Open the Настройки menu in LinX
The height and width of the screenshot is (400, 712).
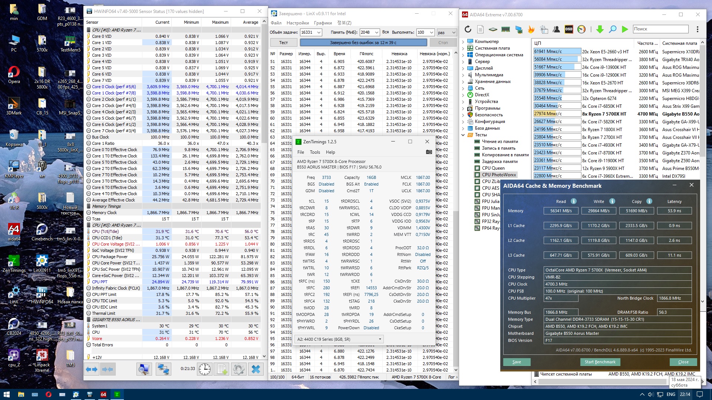[x=298, y=23]
